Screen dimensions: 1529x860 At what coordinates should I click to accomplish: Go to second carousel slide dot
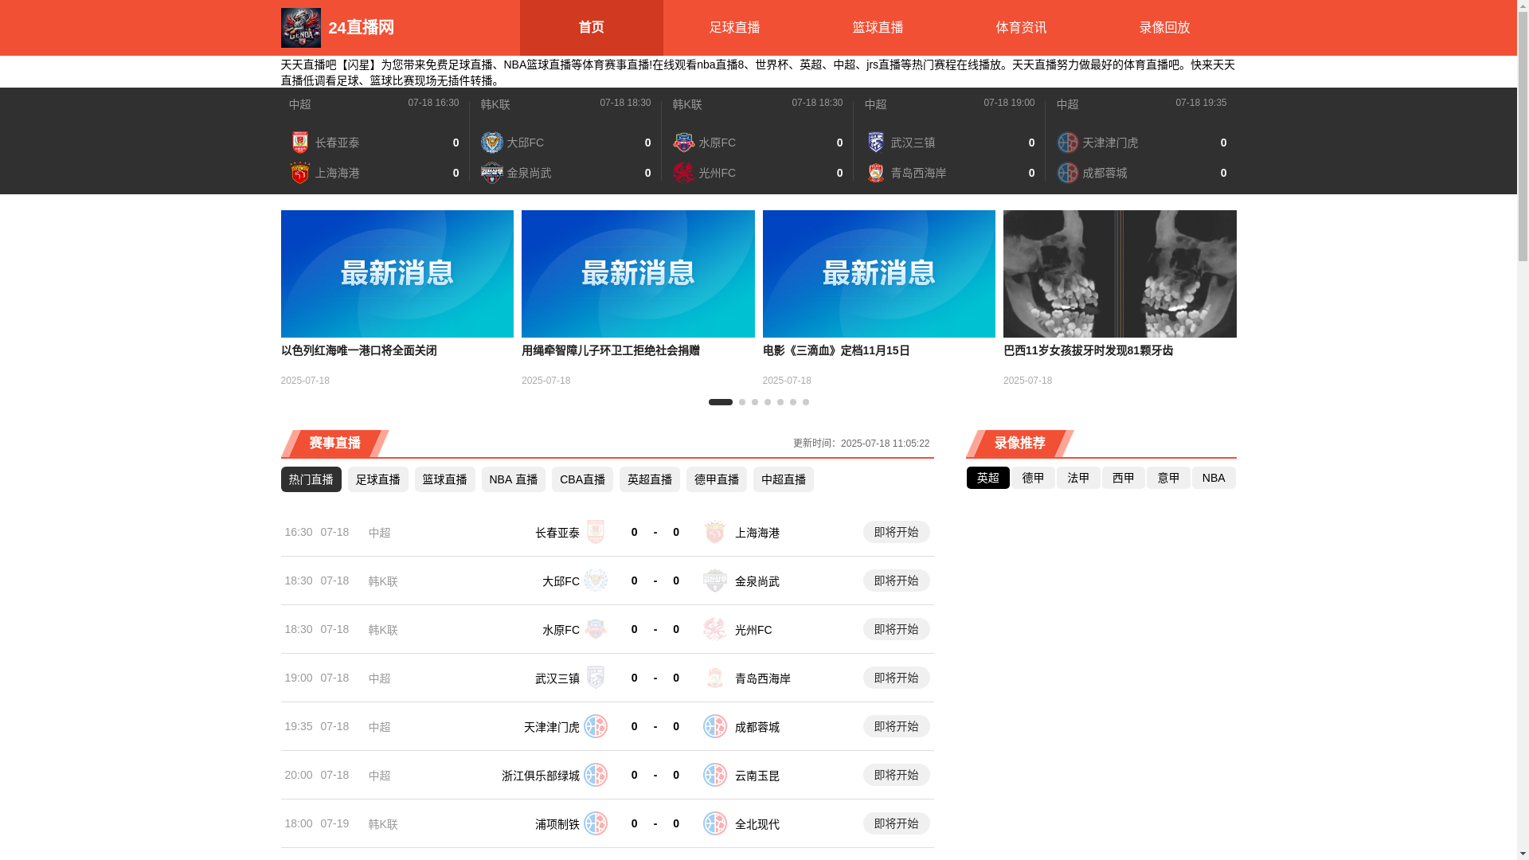tap(742, 402)
